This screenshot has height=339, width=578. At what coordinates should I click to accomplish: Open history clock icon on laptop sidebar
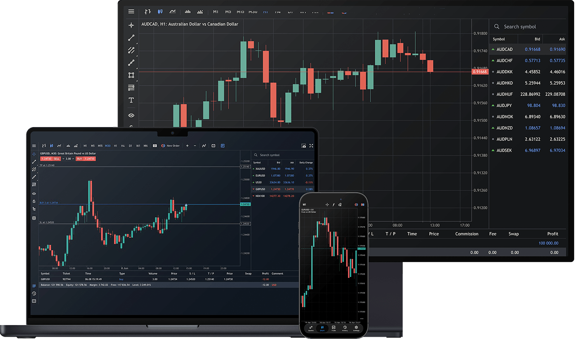34,293
